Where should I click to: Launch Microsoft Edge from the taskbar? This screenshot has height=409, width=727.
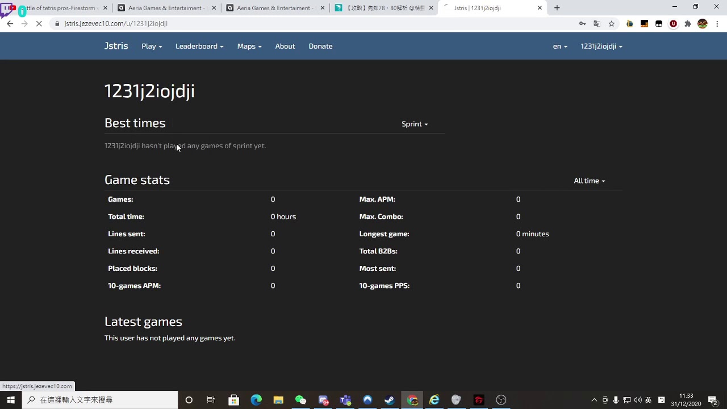tap(256, 400)
